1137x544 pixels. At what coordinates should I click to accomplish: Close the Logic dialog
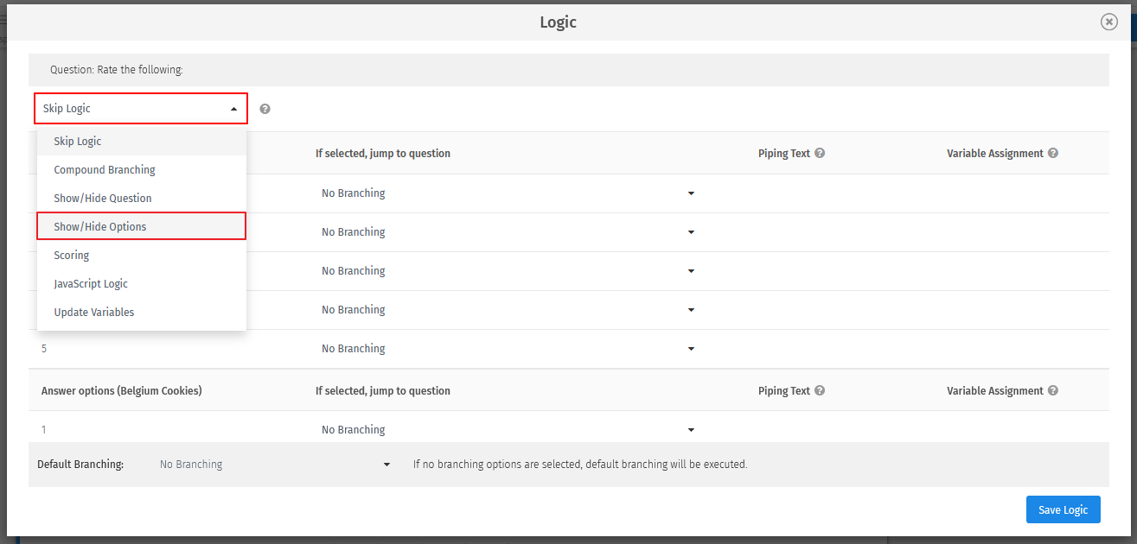pos(1109,22)
